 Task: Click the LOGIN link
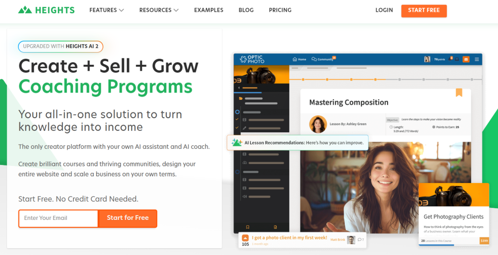[x=384, y=10]
